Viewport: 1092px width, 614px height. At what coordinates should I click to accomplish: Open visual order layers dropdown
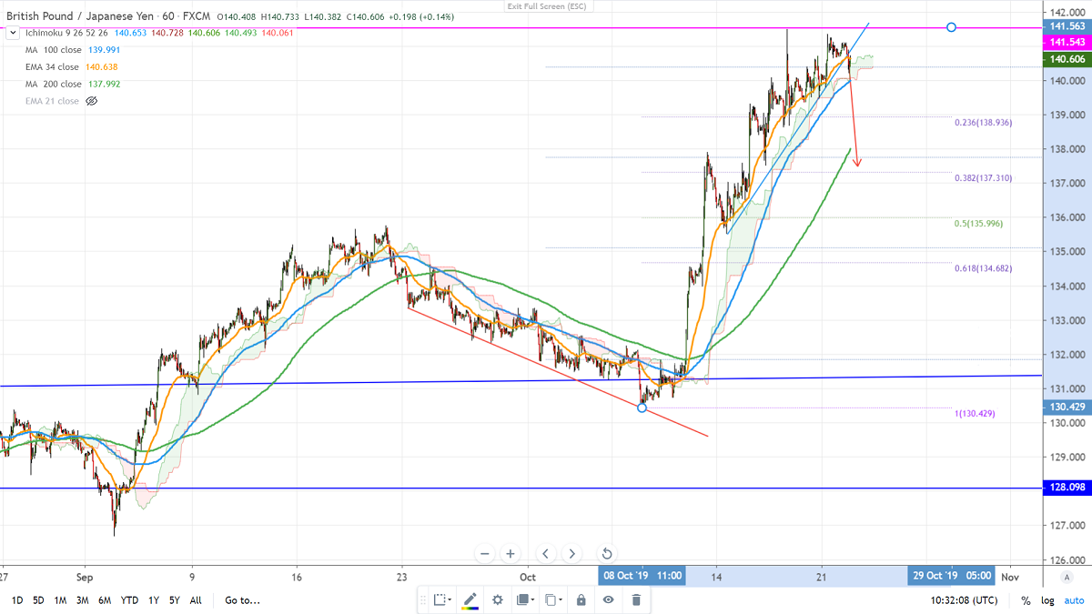point(526,599)
